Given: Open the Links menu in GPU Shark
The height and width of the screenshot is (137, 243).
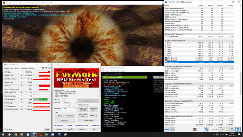Looking at the screenshot, I should tap(123, 71).
